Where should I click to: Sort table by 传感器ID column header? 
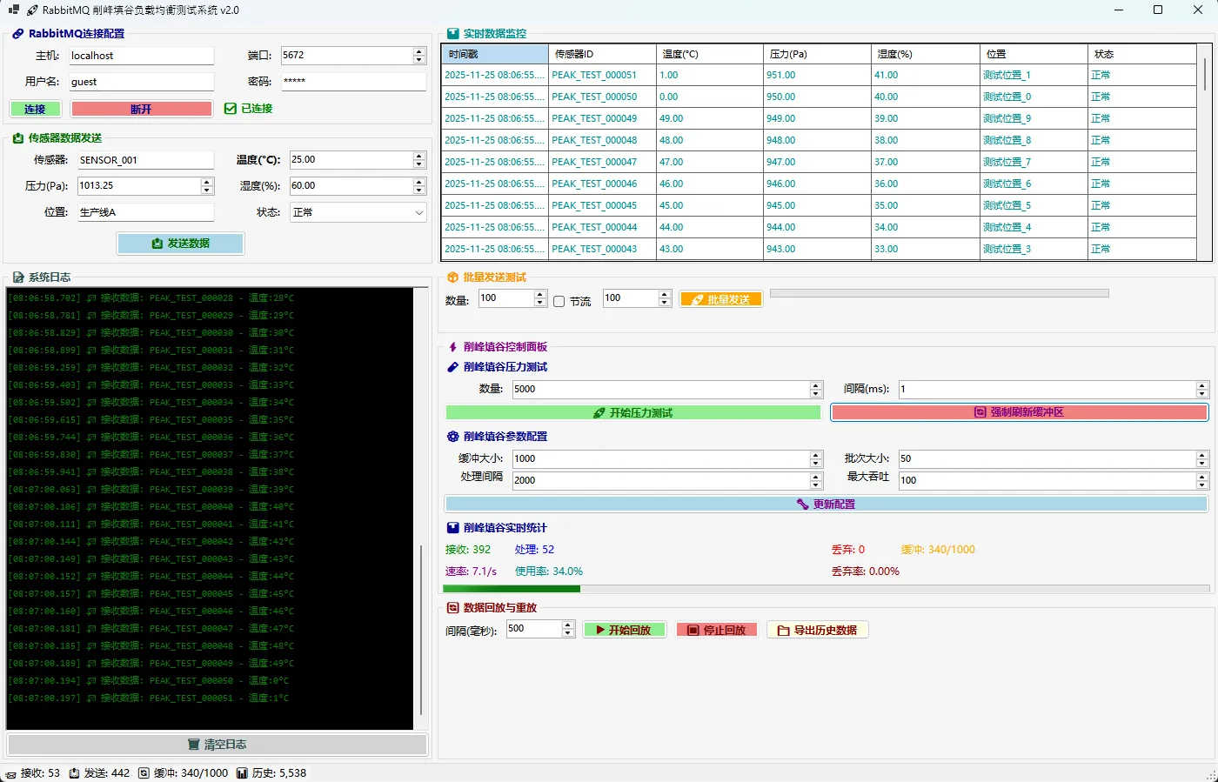coord(601,54)
